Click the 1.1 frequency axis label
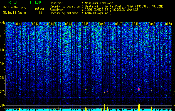 [2, 36]
